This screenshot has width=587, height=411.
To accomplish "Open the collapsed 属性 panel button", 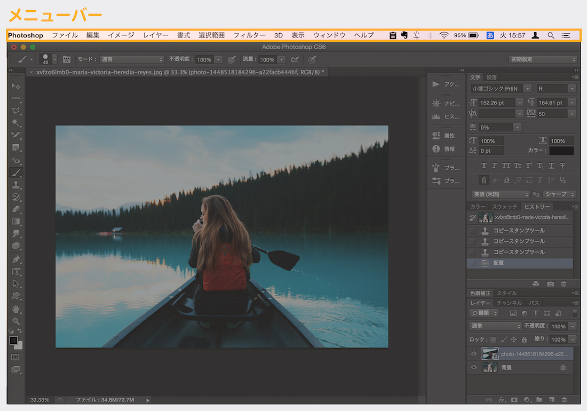I will [443, 136].
